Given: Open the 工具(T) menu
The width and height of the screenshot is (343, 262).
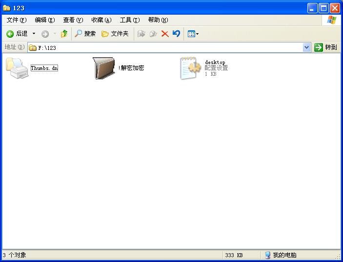Looking at the screenshot, I should click(x=130, y=20).
